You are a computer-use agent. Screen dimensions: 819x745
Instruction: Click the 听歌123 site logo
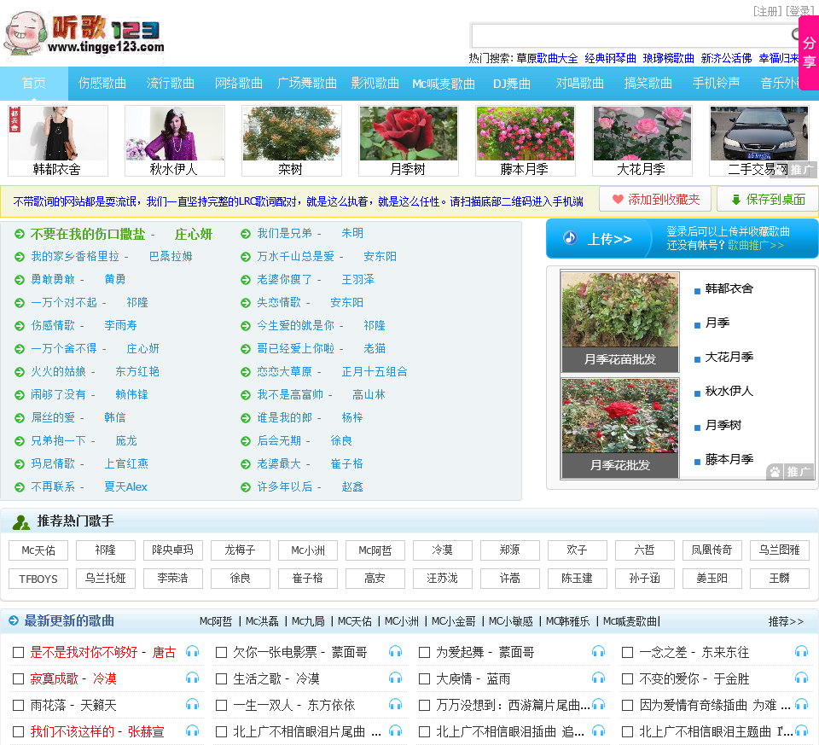[x=84, y=33]
